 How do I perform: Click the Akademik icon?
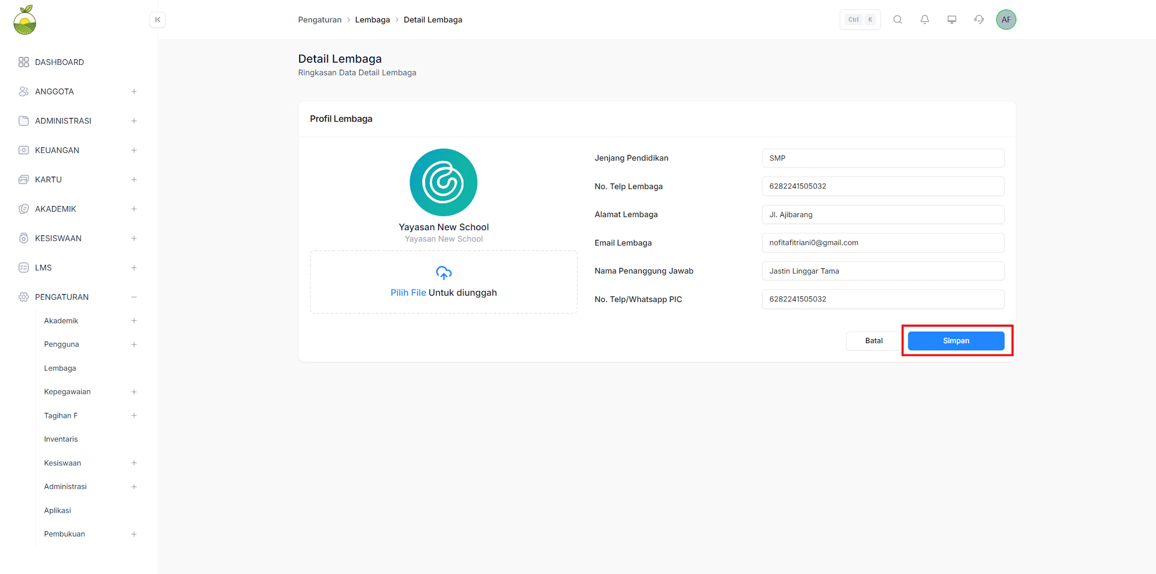coord(24,209)
